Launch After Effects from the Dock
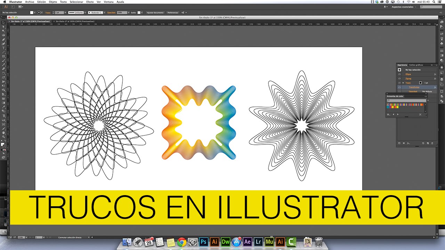Screen dimensions: 445x250 click(248, 242)
